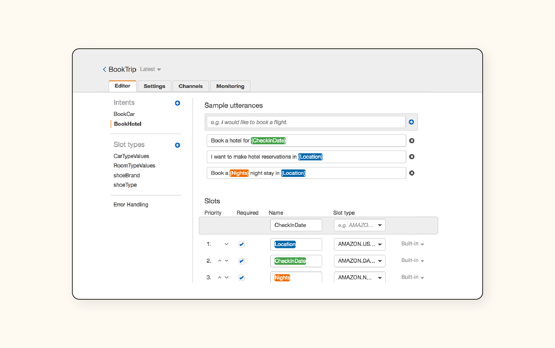
Task: Remove the 'Book a hotel for CheckInDate' utterance
Action: [x=412, y=141]
